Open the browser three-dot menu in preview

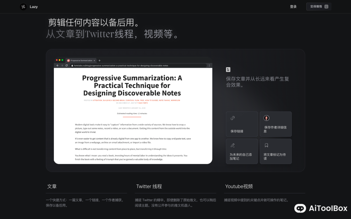209,66
